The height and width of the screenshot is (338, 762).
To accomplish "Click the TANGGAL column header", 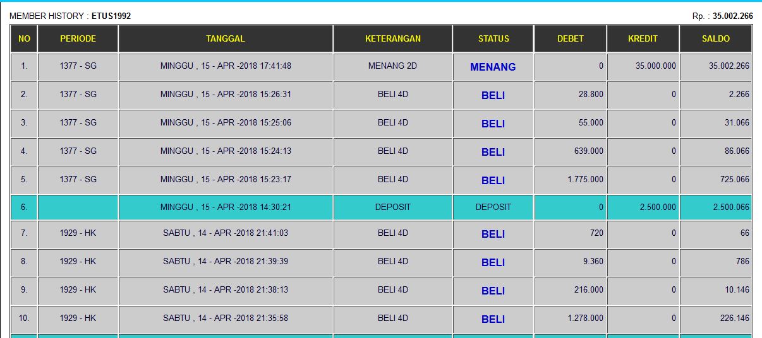I will click(226, 38).
